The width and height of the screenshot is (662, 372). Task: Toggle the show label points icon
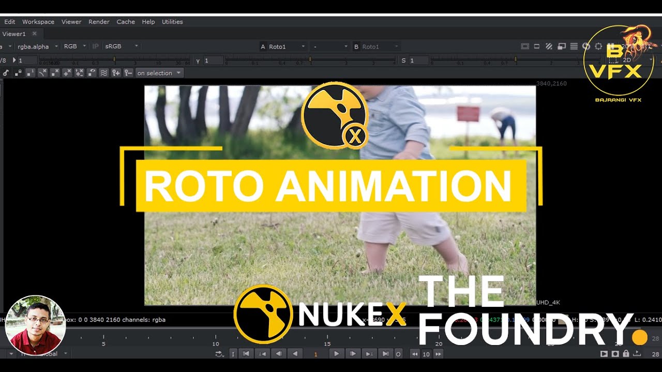pos(31,73)
